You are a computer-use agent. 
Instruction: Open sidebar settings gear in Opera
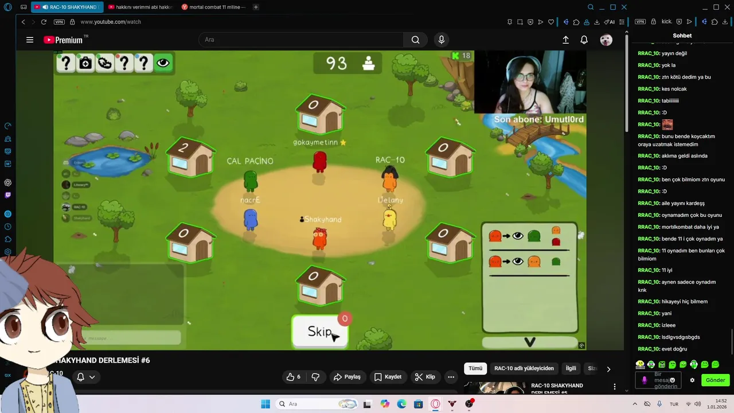click(7, 252)
